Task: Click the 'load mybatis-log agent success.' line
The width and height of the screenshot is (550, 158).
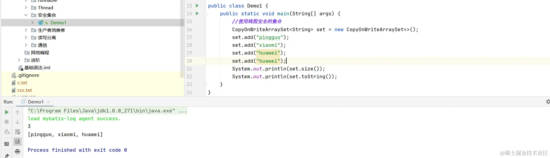Action: (74, 119)
